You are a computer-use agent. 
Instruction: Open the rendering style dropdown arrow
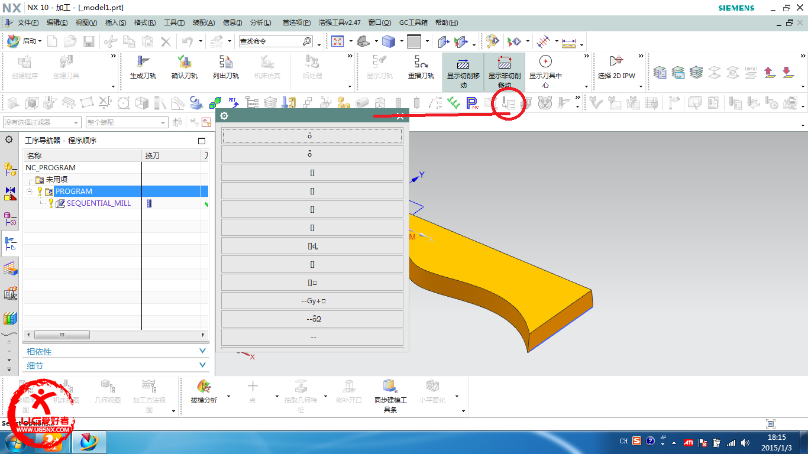point(402,42)
